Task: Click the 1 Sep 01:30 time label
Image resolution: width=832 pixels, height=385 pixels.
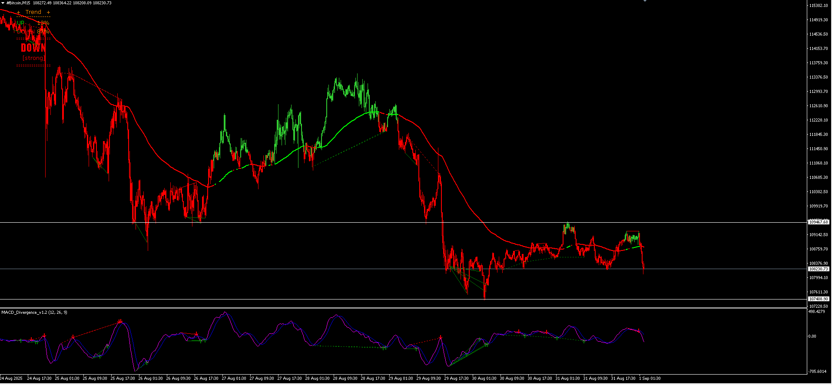Action: [x=650, y=378]
